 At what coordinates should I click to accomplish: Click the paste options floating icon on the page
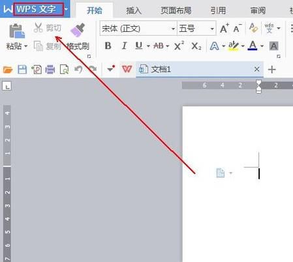pos(220,173)
